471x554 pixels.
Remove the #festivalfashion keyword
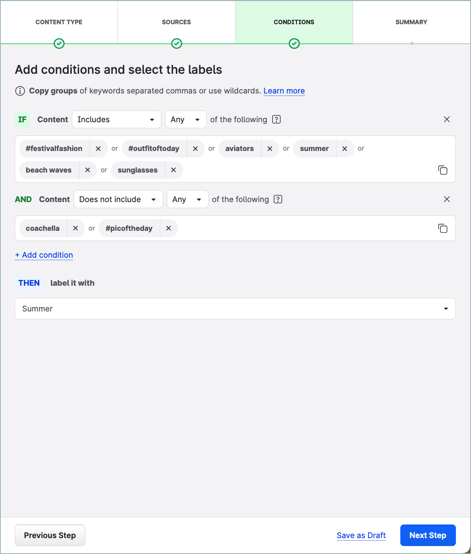pyautogui.click(x=98, y=148)
